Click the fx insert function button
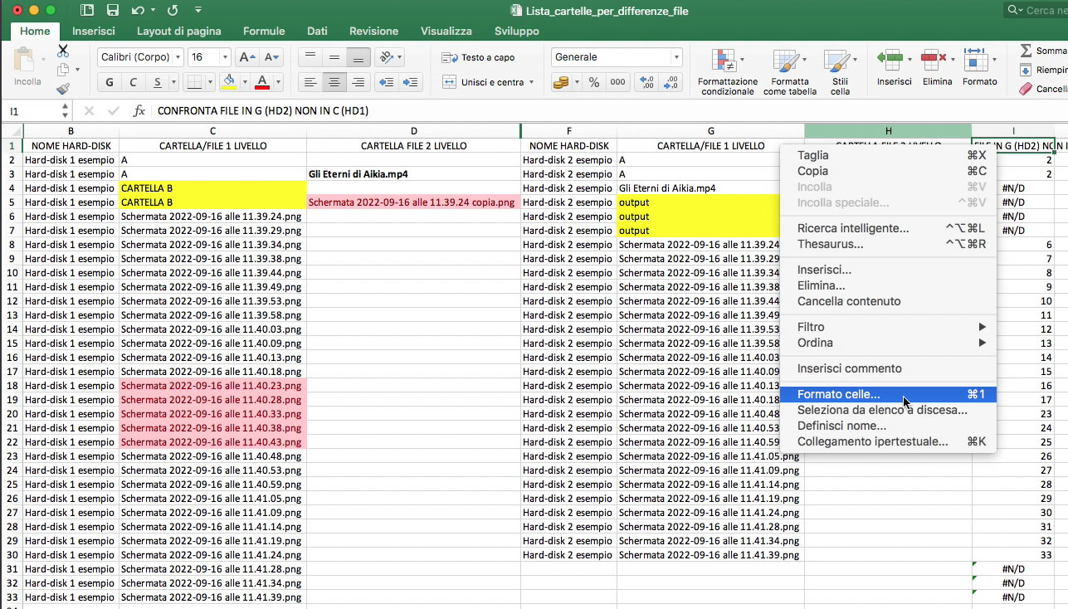This screenshot has width=1068, height=609. [x=139, y=110]
